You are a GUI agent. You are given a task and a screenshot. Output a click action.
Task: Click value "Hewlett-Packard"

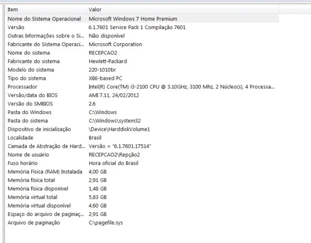click(x=108, y=61)
